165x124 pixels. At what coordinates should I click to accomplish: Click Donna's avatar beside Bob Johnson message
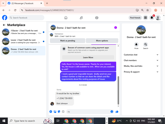[x=52, y=103]
